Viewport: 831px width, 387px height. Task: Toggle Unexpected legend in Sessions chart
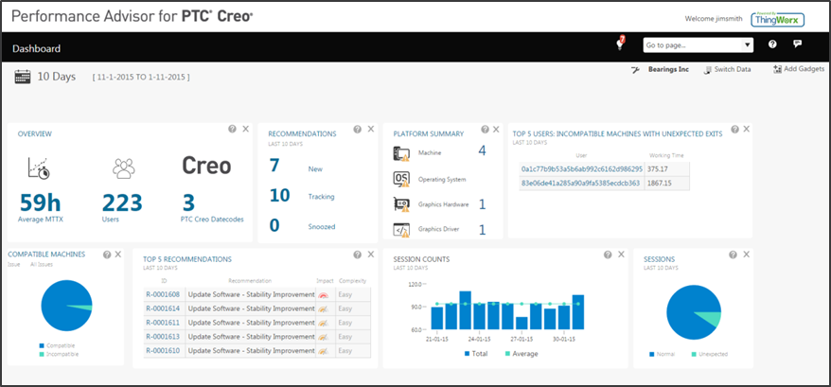pyautogui.click(x=712, y=353)
